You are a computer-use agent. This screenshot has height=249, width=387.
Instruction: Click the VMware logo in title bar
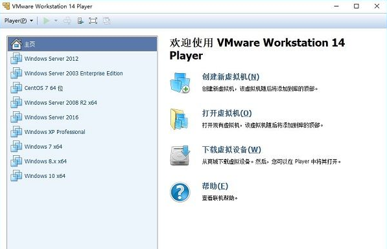pyautogui.click(x=6, y=6)
